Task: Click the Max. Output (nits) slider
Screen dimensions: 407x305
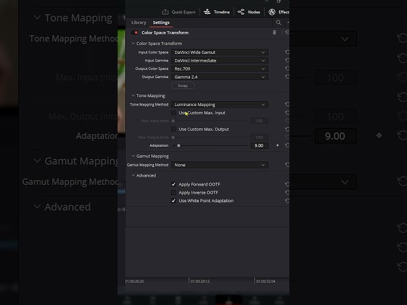Action: 210,137
